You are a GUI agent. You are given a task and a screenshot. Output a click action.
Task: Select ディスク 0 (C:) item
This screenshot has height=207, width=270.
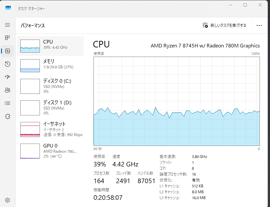(x=50, y=86)
